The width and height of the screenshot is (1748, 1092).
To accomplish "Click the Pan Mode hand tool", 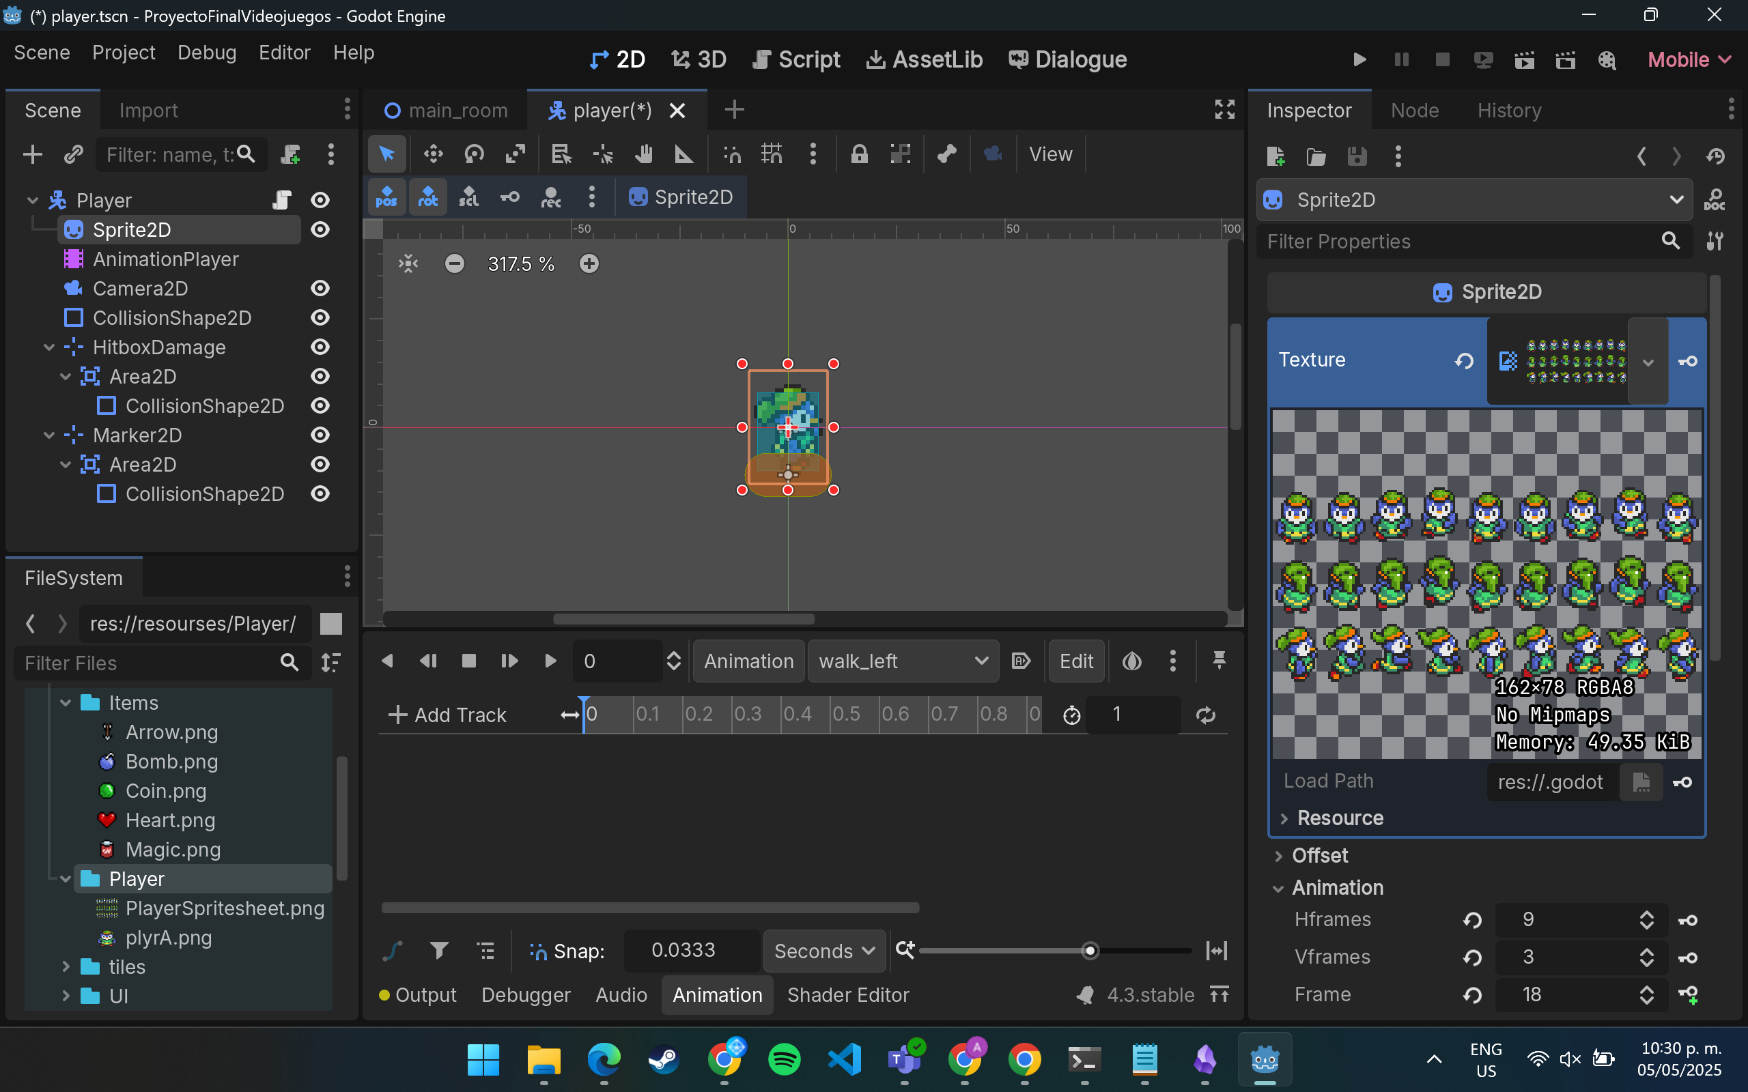I will coord(643,154).
